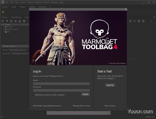The width and height of the screenshot is (156, 119).
Task: Switch to the Animate workspace tab
Action: tap(42, 7)
